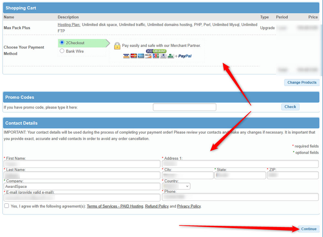Click the eCheck payment icon
This screenshot has width=323, height=237.
coord(170,56)
